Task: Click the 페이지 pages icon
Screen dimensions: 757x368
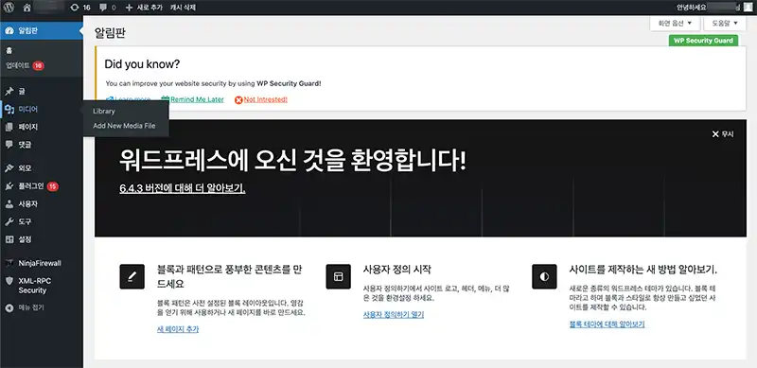Action: (9, 127)
